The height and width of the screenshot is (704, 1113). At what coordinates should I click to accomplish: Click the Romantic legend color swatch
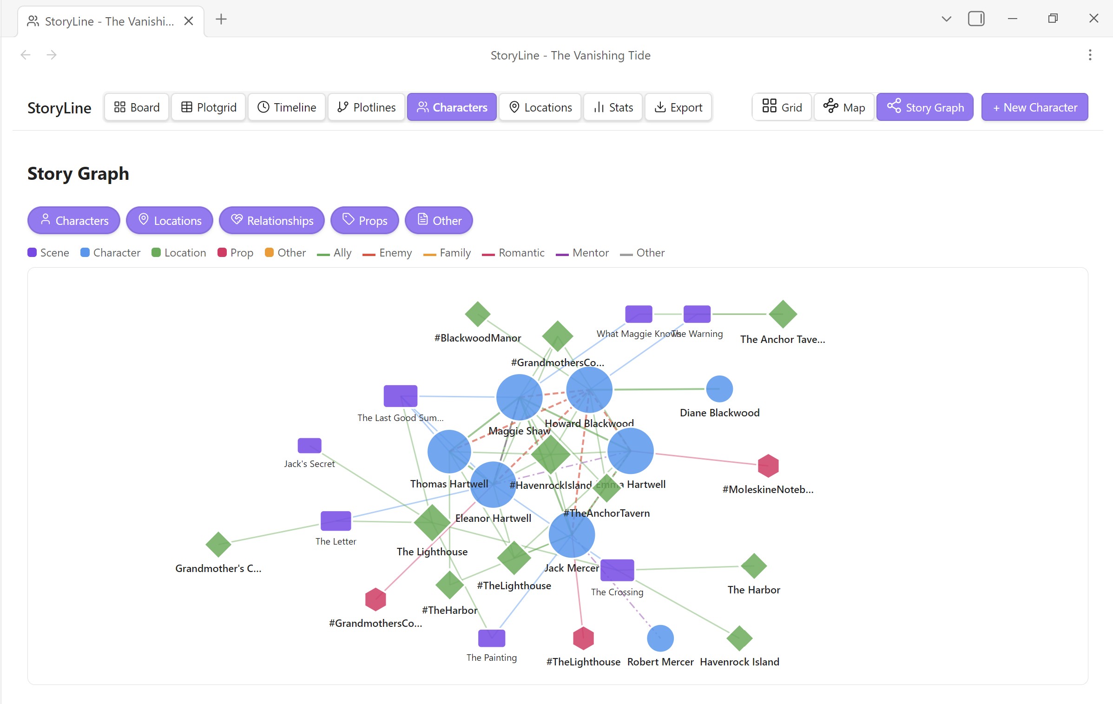(488, 254)
